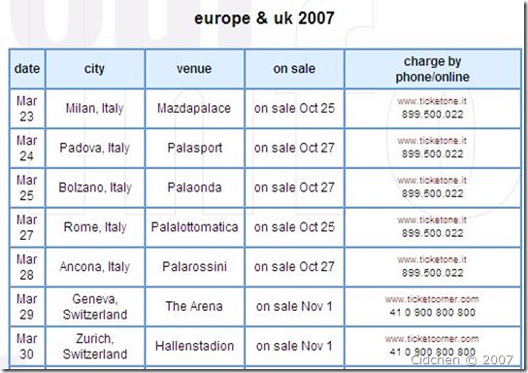Click the 'europe & uk 2007' title
Screen dimensions: 528x373
(264, 18)
